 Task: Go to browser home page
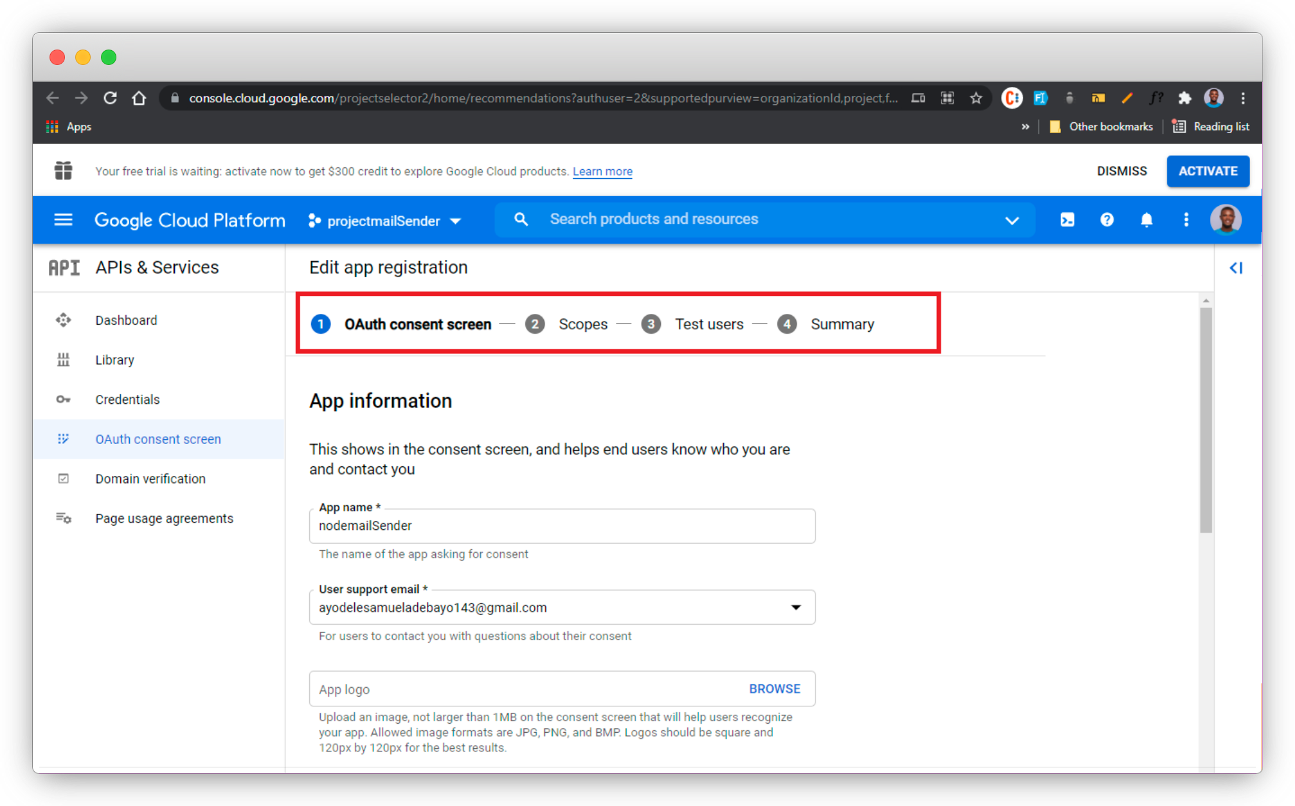click(139, 98)
